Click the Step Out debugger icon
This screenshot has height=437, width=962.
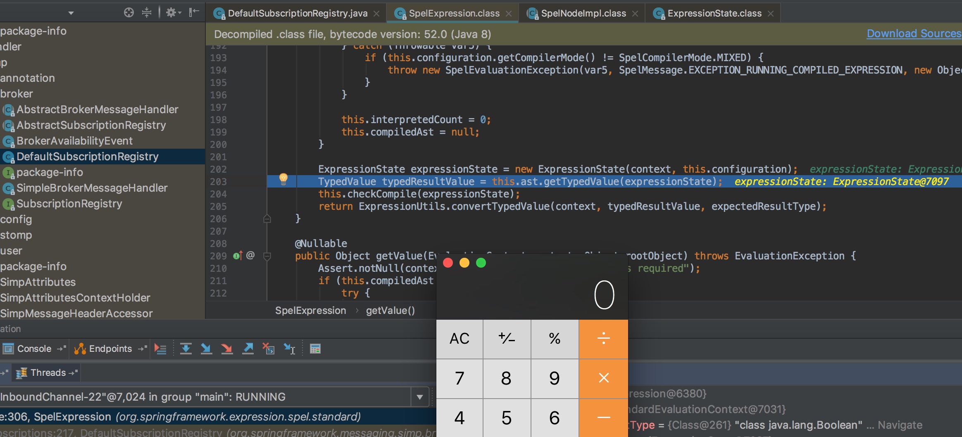coord(248,349)
